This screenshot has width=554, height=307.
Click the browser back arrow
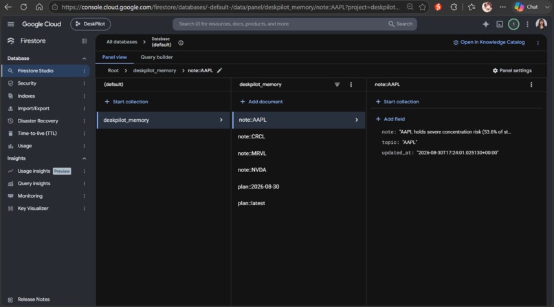pos(8,7)
